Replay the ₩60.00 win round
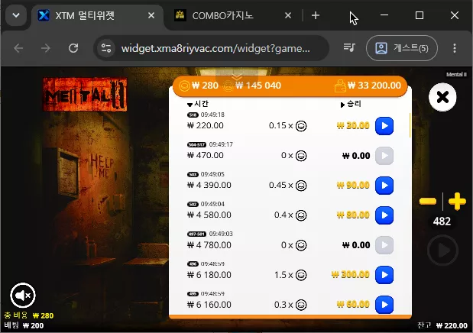The width and height of the screenshot is (473, 333). pos(384,305)
